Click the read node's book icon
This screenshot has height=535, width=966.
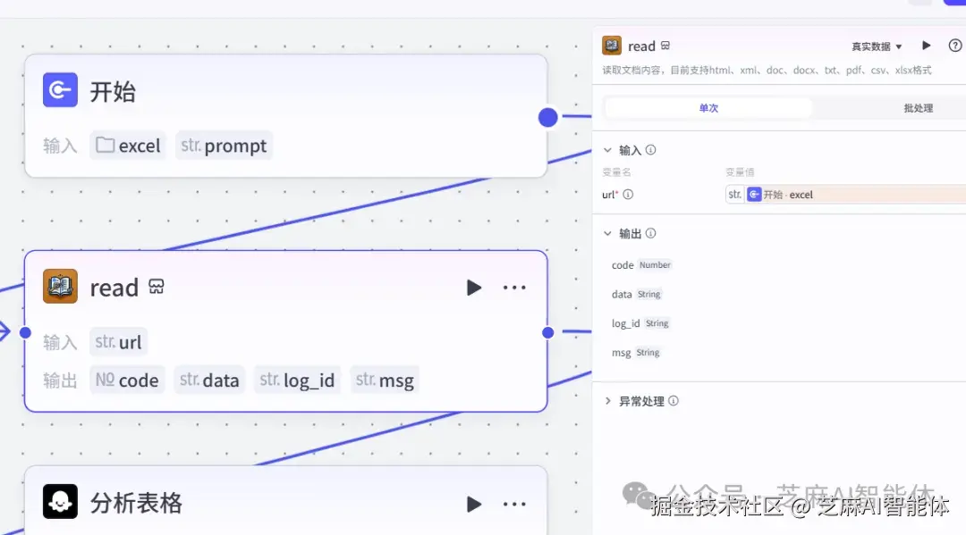coord(59,287)
